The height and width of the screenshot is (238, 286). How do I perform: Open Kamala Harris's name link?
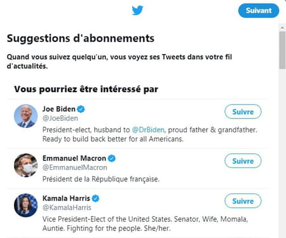(x=66, y=199)
